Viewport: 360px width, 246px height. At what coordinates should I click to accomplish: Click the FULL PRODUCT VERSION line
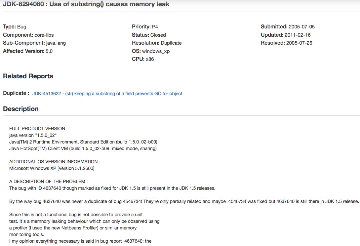pyautogui.click(x=38, y=129)
